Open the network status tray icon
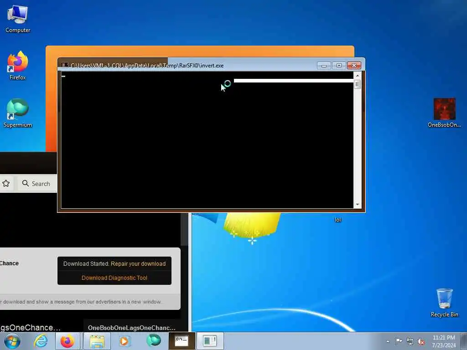 pos(410,341)
